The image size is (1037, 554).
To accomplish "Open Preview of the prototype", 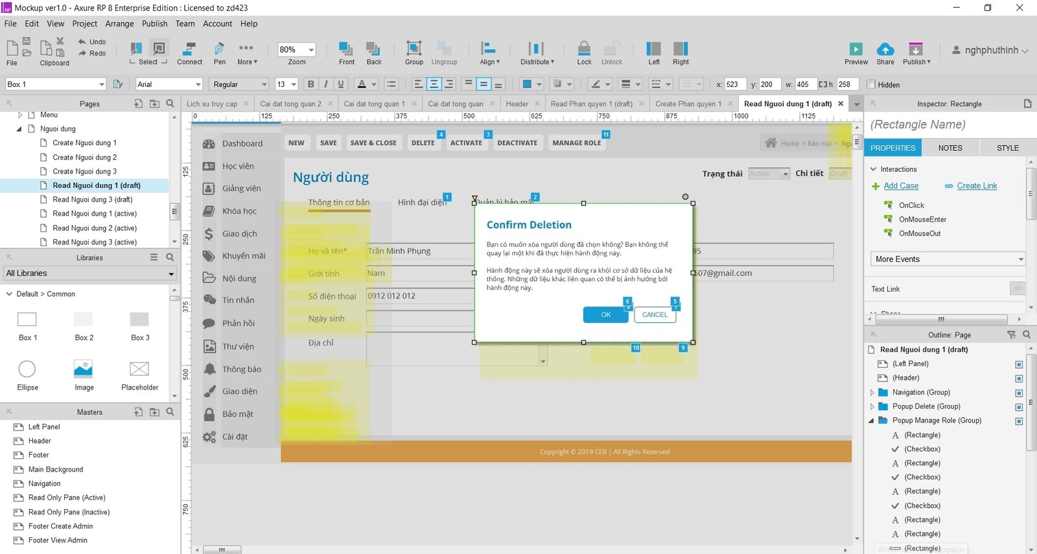I will pos(856,49).
